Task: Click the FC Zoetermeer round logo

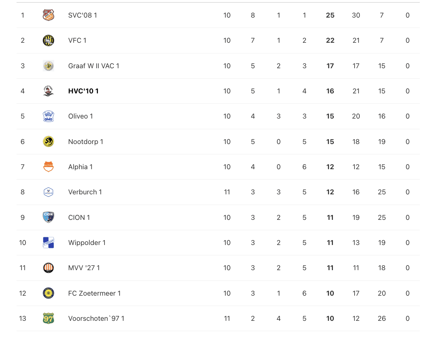Action: 48,293
